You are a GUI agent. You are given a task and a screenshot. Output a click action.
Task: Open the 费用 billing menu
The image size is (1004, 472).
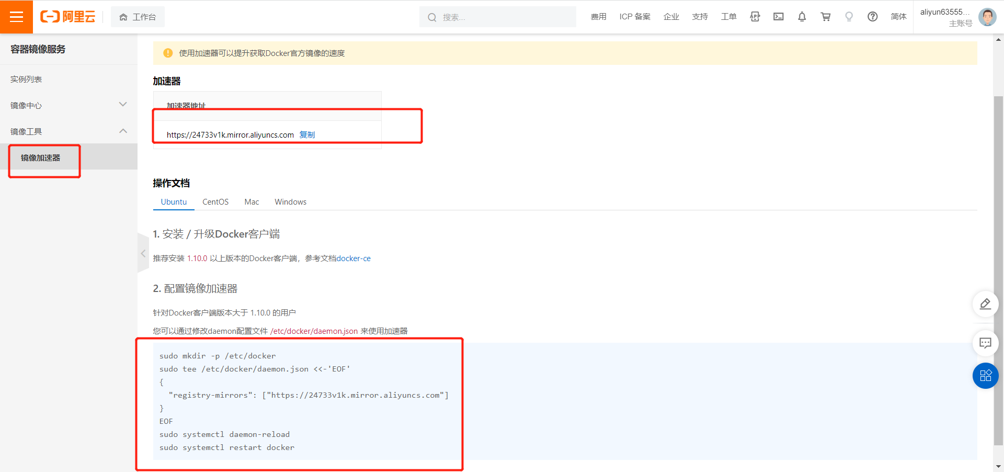click(599, 17)
